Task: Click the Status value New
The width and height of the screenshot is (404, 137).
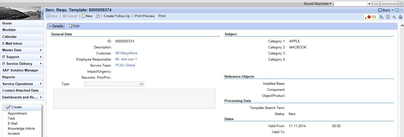Action: (x=292, y=114)
